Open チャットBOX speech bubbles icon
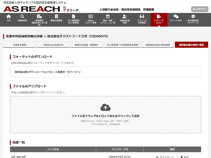211x158 pixels. (176, 16)
